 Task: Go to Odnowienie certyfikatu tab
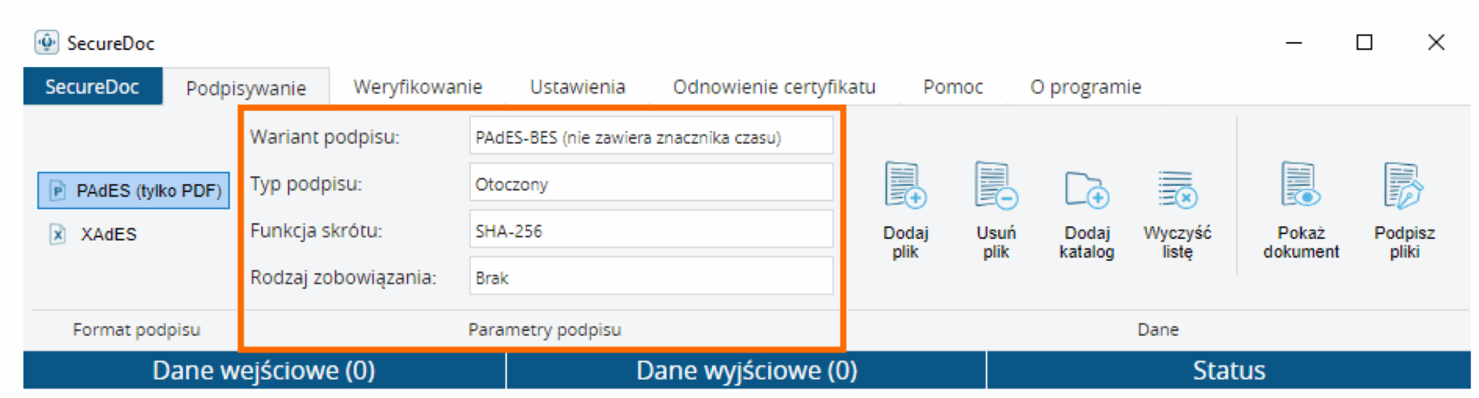(x=774, y=87)
